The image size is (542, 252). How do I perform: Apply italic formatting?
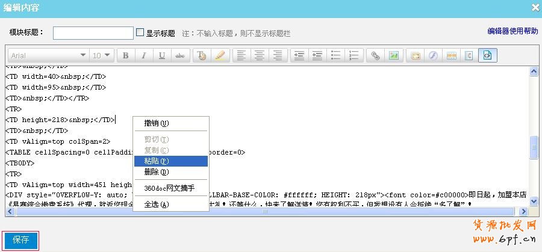144,55
